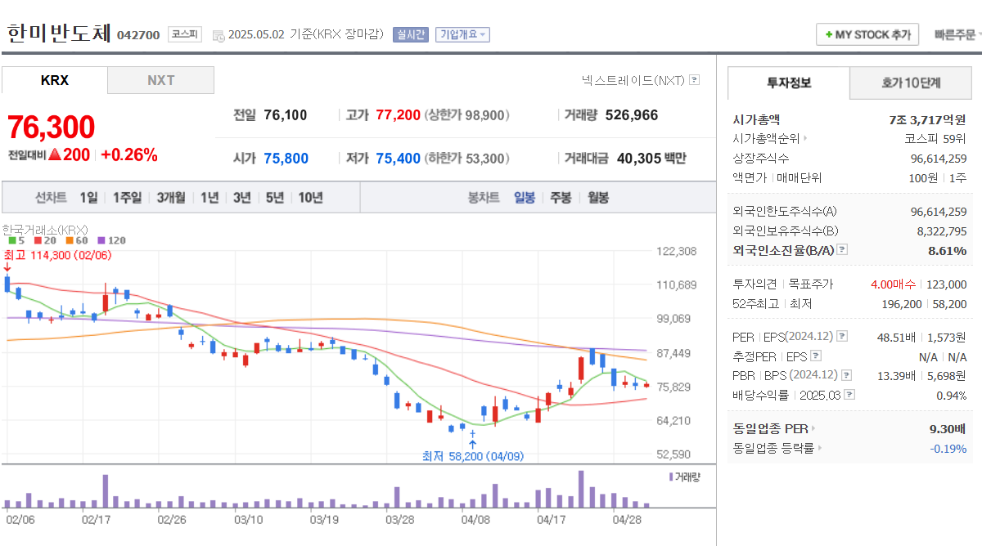Click the purple 120-day moving average legend
Screen dimensions: 982x546
pos(111,240)
